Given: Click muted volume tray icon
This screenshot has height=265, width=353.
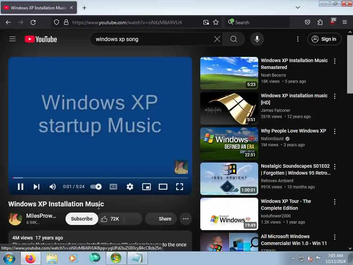Looking at the screenshot, I should tap(310, 259).
